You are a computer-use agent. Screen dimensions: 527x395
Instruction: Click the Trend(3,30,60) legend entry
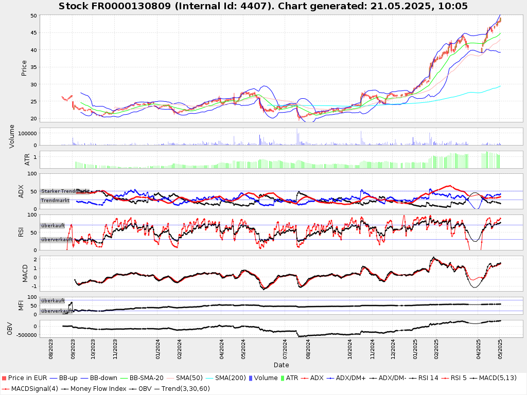click(182, 389)
